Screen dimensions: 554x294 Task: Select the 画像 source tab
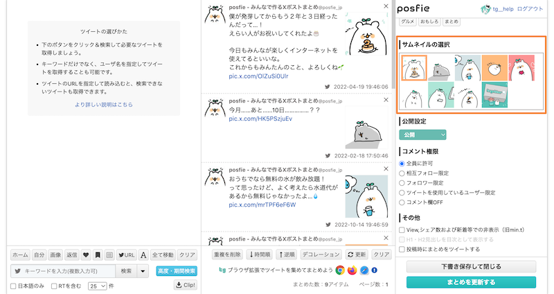tap(56, 254)
